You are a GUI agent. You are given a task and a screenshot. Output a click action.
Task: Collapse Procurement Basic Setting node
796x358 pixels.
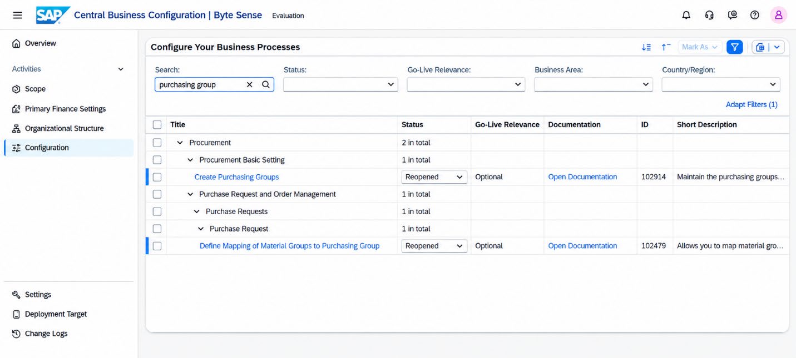(x=190, y=160)
